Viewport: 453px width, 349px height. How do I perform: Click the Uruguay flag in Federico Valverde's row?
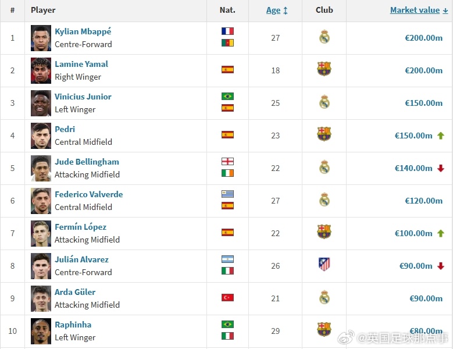tap(227, 194)
